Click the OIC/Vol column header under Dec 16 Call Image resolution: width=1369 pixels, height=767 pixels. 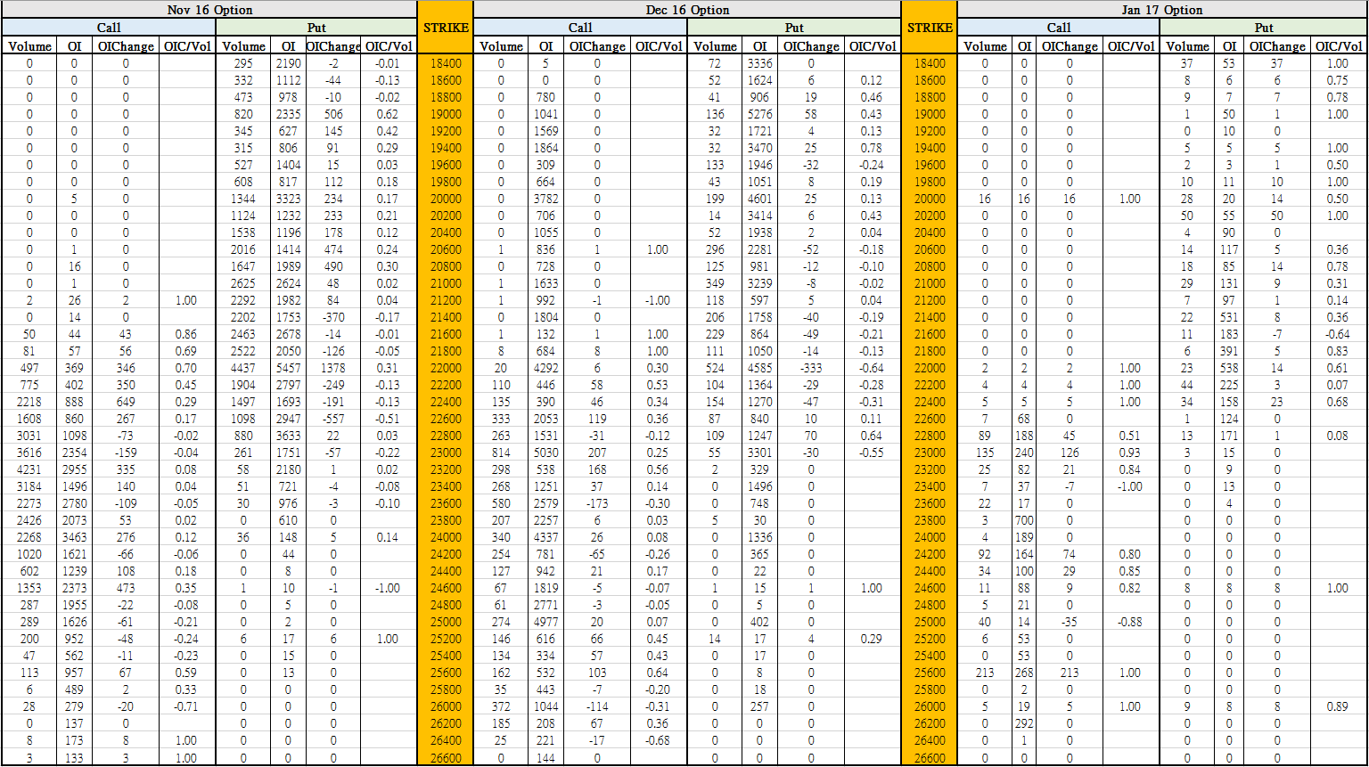(x=658, y=46)
